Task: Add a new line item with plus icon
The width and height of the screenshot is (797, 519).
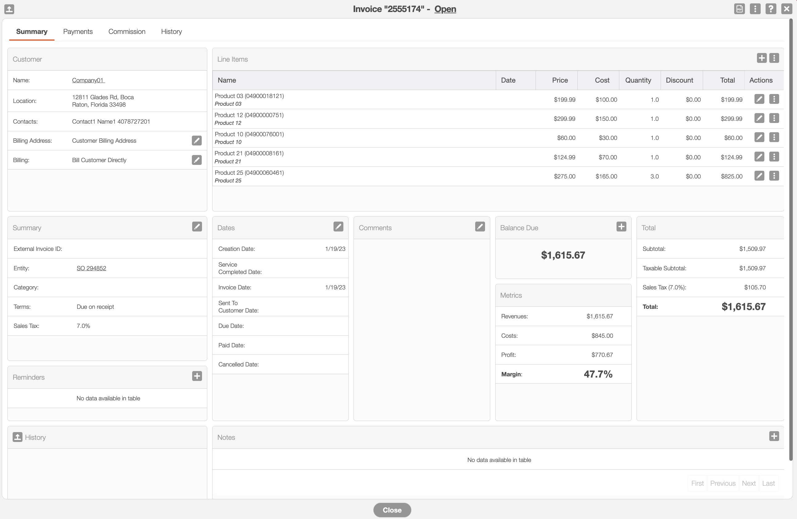Action: (762, 58)
